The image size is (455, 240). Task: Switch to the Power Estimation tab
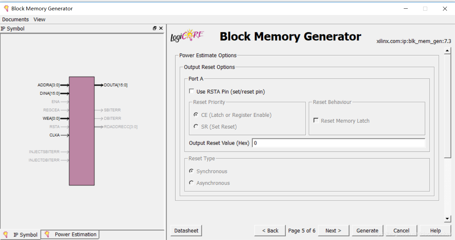(70, 234)
